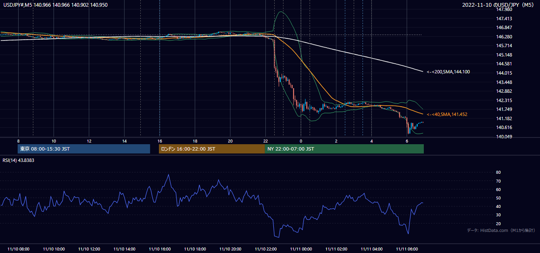Click hour tick 10 under the price chart
Screen dimensions: 540x253
click(54, 141)
